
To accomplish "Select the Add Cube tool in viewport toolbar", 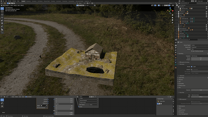I will click(2, 33).
